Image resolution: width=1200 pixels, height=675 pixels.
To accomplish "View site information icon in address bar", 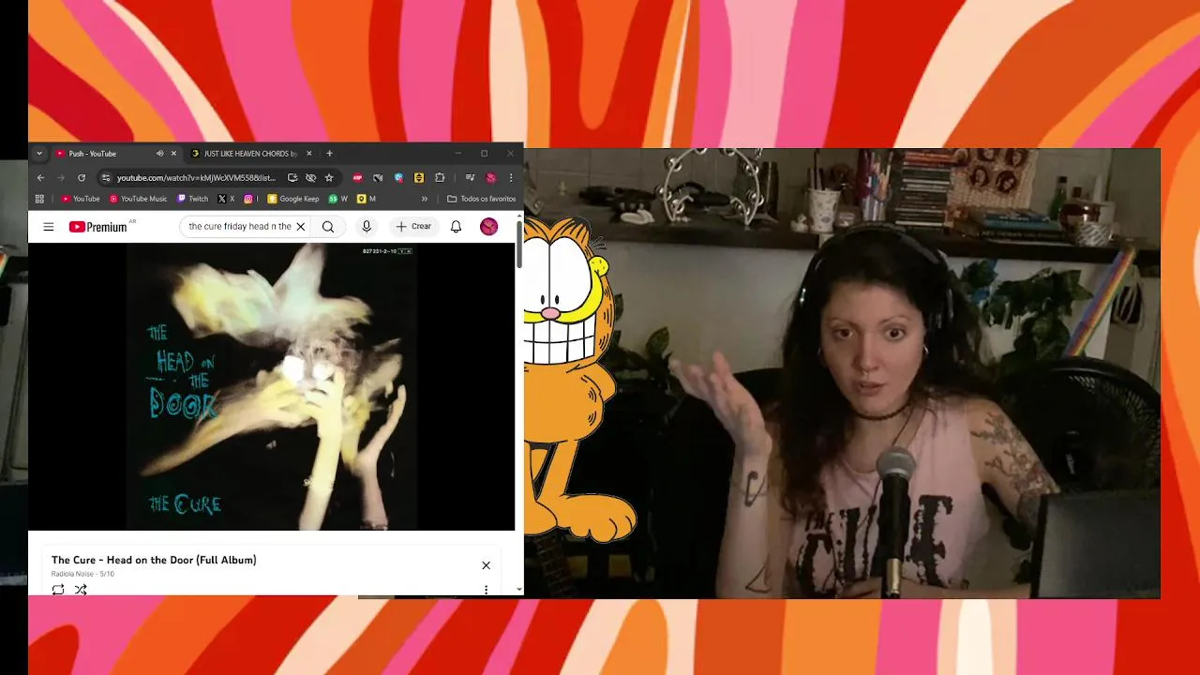I will pos(106,178).
